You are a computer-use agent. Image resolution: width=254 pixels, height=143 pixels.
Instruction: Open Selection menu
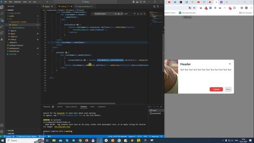[17, 2]
